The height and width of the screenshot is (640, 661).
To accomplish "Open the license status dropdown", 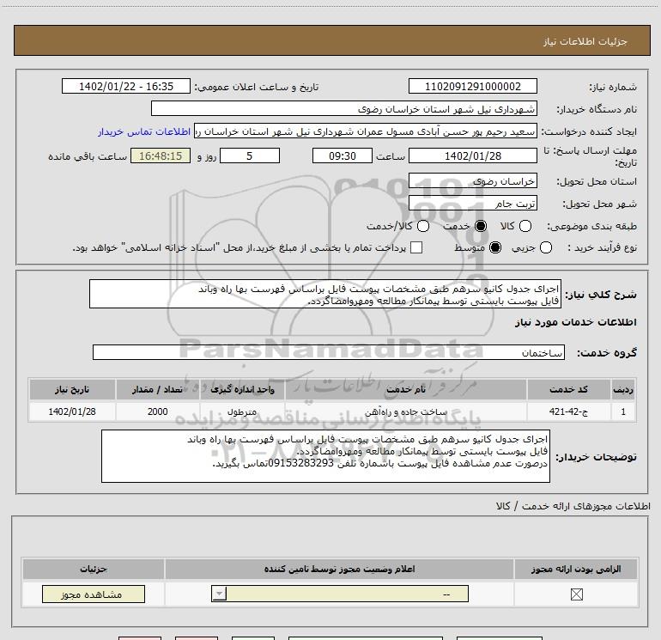I will (x=339, y=594).
